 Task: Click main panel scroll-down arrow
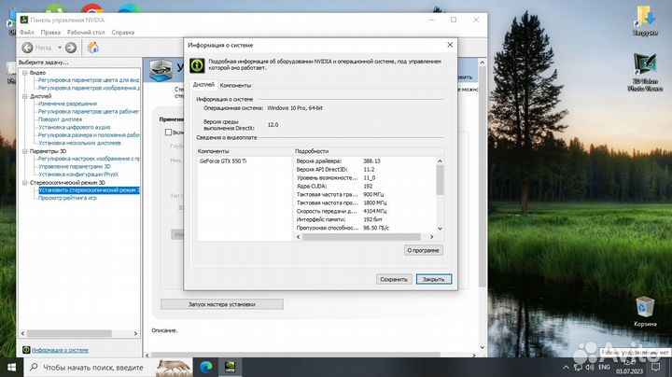[x=483, y=347]
